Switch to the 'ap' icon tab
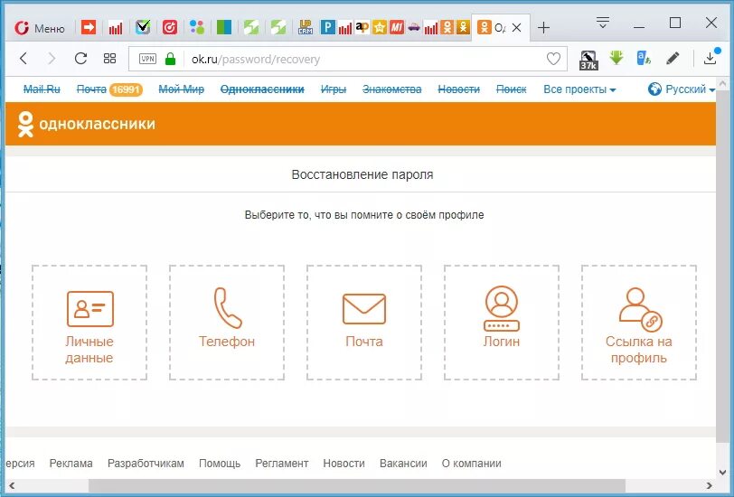This screenshot has width=734, height=497. coord(362,28)
